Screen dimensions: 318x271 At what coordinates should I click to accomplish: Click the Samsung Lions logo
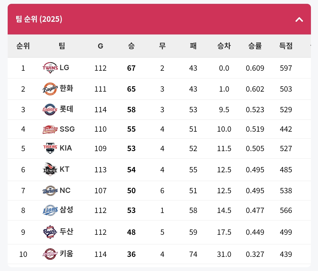click(50, 210)
